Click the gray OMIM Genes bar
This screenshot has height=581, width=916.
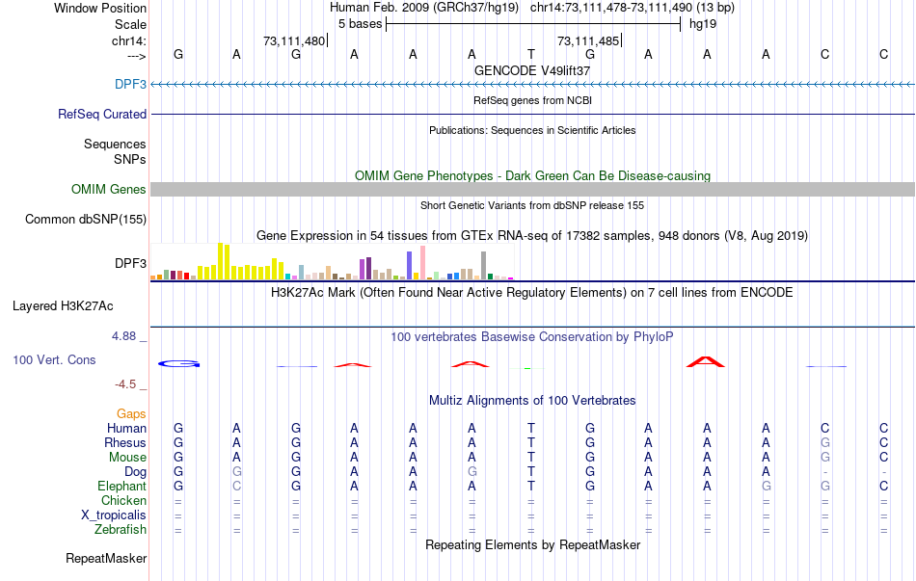pyautogui.click(x=532, y=189)
